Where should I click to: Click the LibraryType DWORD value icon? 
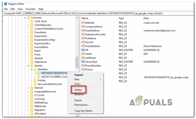(x=83, y=62)
